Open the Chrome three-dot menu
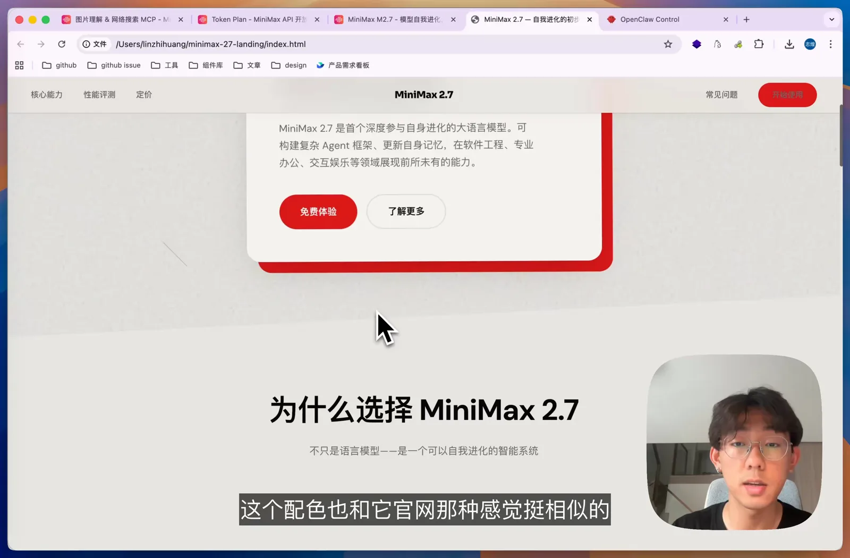 point(830,44)
